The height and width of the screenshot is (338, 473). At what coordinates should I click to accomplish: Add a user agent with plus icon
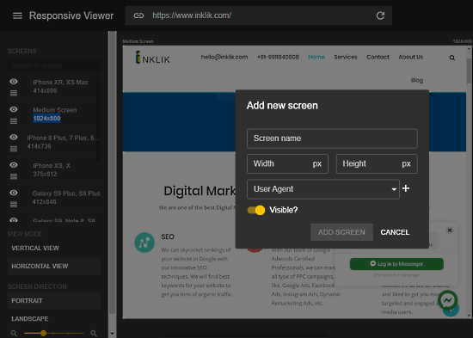tap(406, 188)
